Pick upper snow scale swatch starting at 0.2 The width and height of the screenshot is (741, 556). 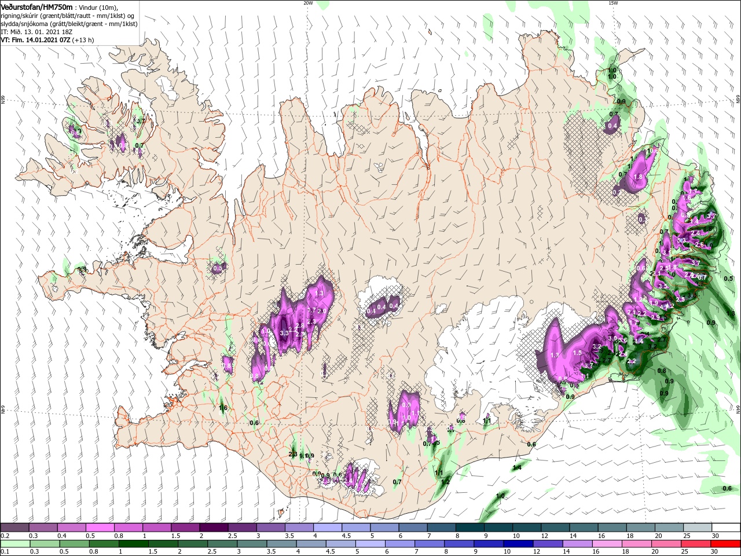14,528
